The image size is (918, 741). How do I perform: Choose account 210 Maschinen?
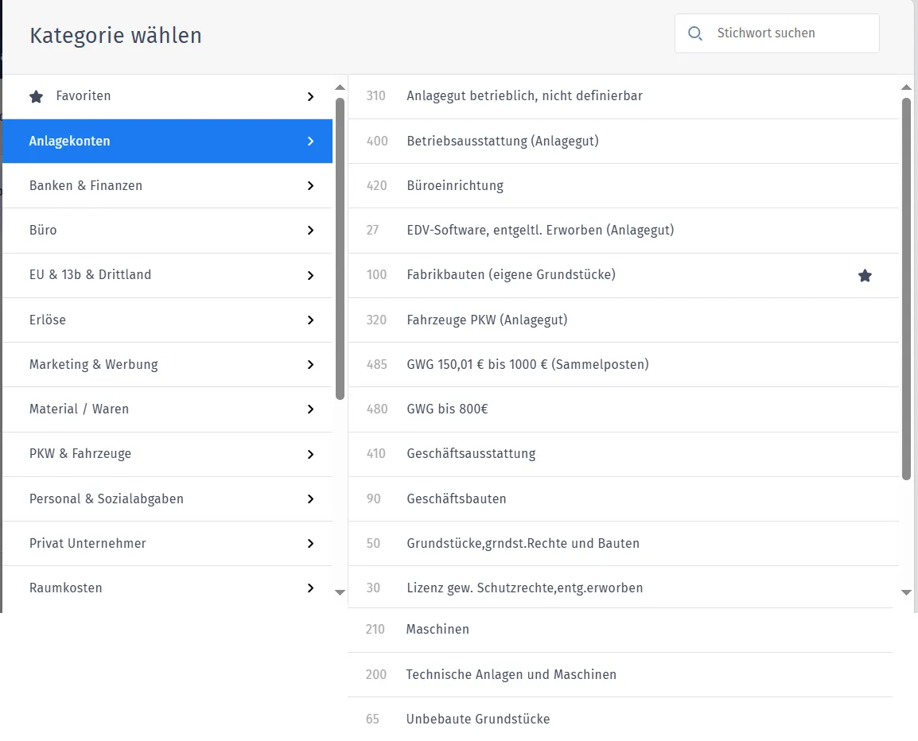tap(438, 630)
